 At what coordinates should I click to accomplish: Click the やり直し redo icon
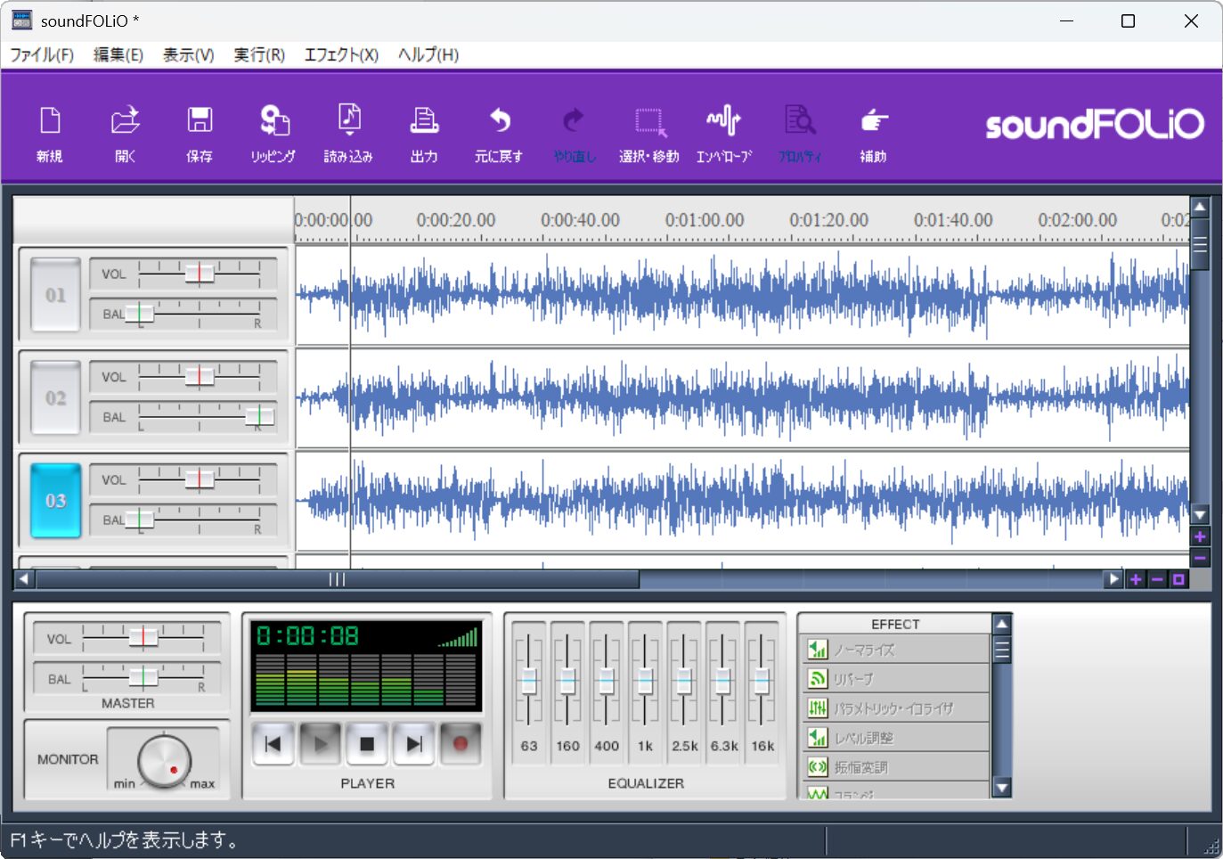point(574,134)
